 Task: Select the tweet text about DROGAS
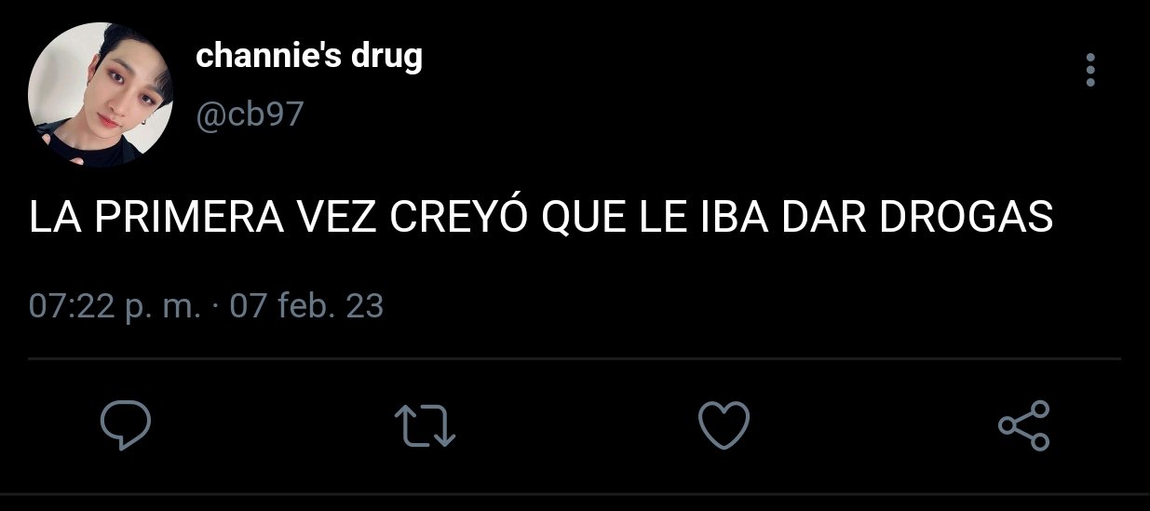pos(541,218)
